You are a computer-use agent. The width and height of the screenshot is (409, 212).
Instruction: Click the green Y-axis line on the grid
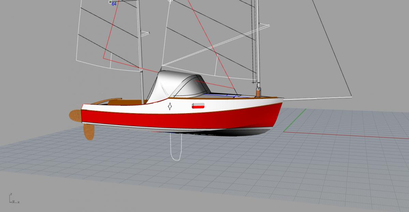(x=294, y=120)
